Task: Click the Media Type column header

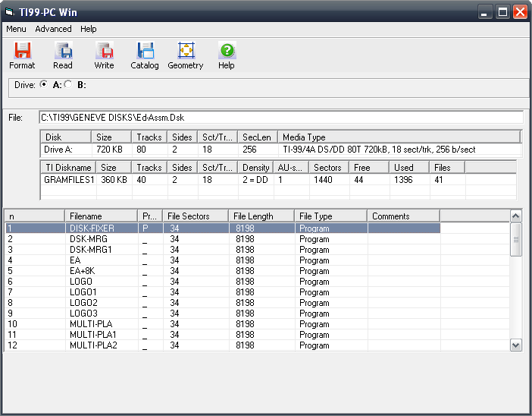Action: [x=399, y=137]
